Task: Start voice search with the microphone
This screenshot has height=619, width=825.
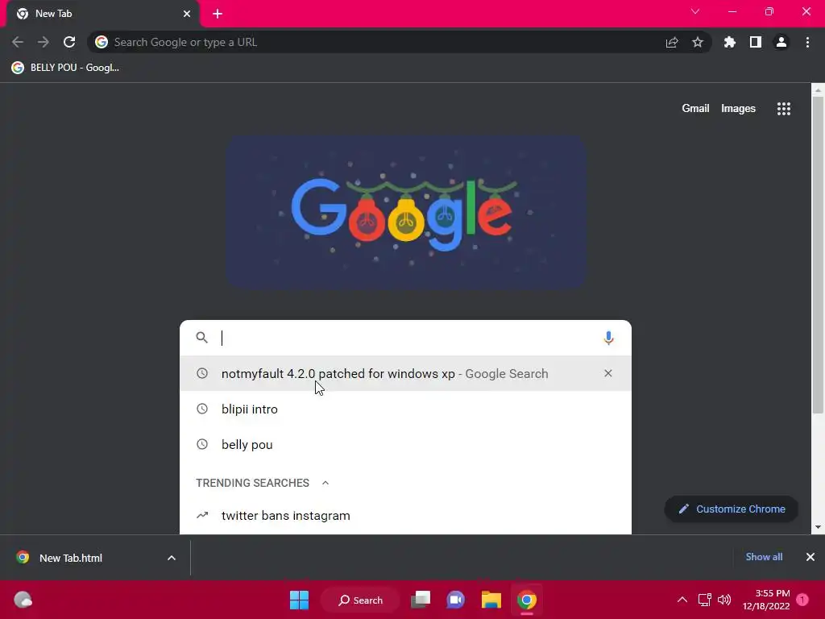Action: click(609, 338)
